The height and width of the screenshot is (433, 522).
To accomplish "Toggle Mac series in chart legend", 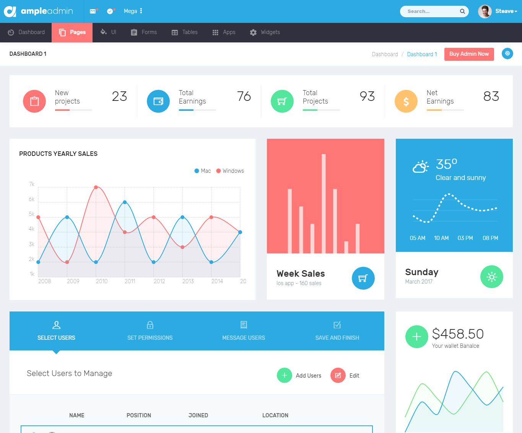I will point(203,171).
